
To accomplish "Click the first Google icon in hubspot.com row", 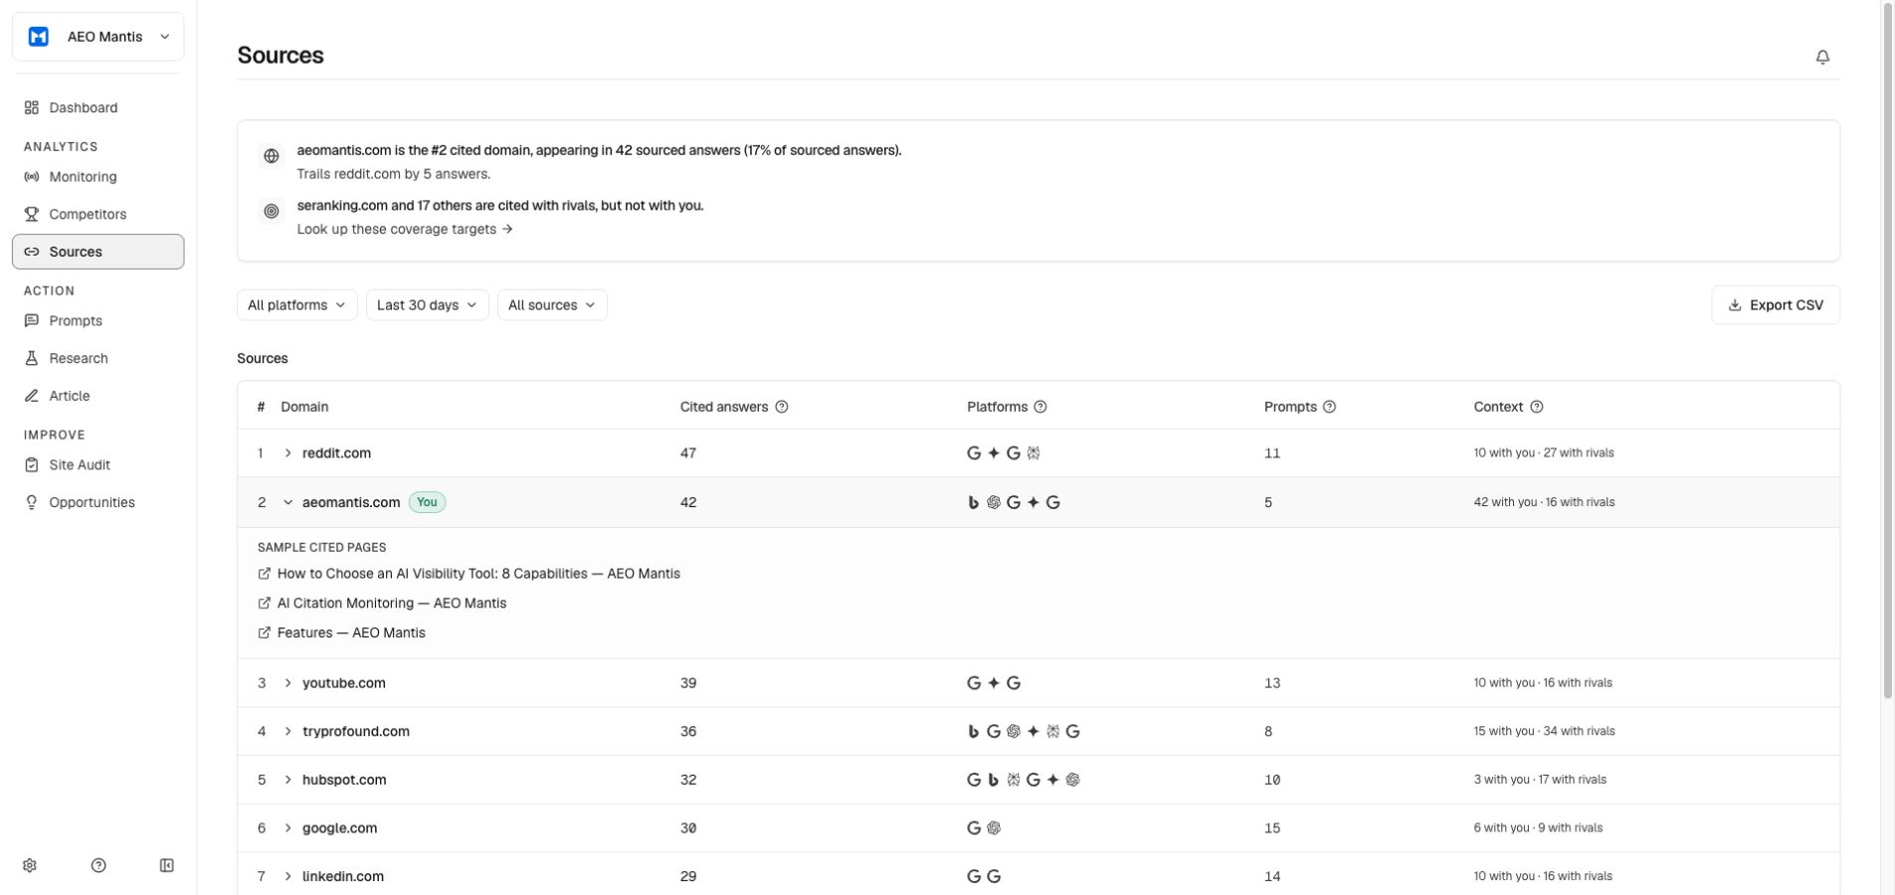I will 974,780.
